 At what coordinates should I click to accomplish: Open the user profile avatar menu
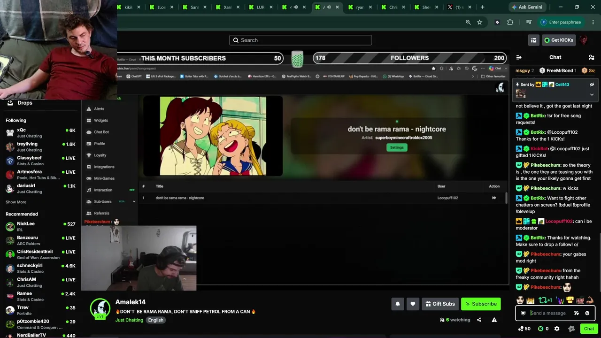point(584,40)
